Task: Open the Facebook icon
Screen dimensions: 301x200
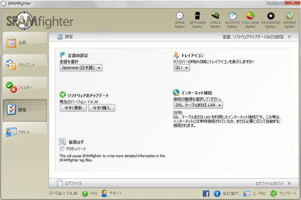Action: coord(206,194)
